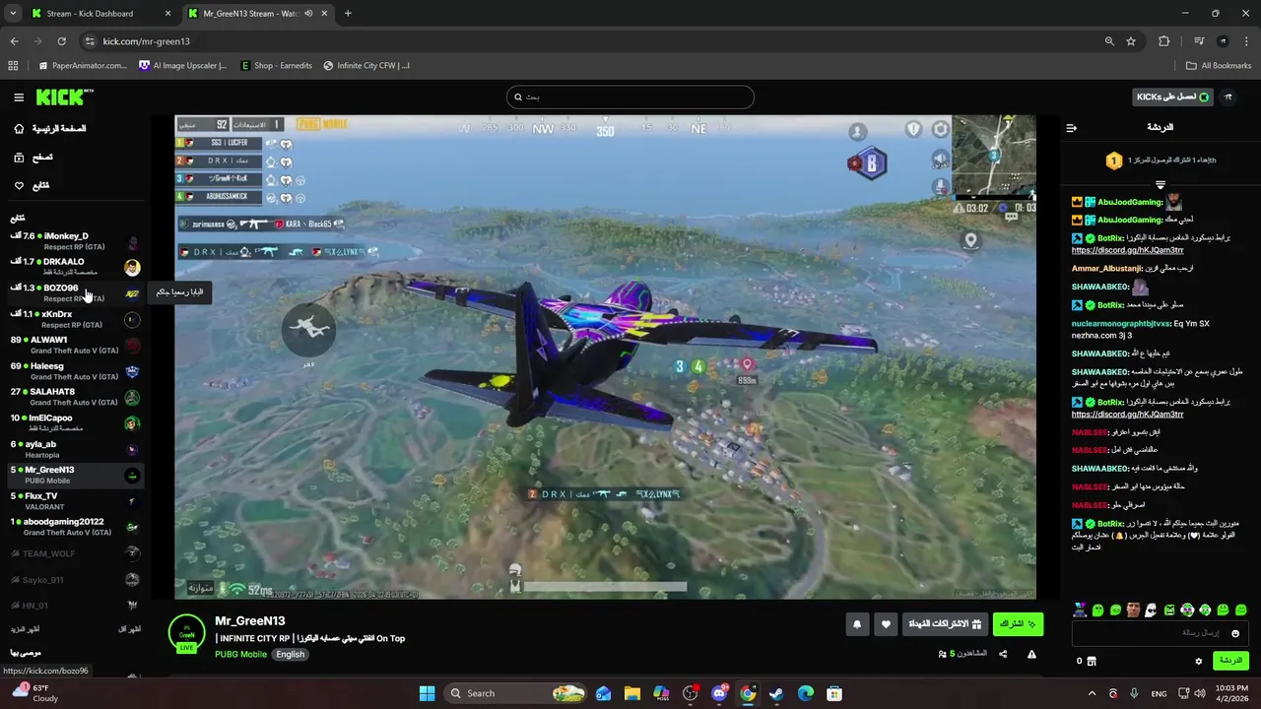Click green Chat send button
This screenshot has width=1261, height=709.
1230,661
